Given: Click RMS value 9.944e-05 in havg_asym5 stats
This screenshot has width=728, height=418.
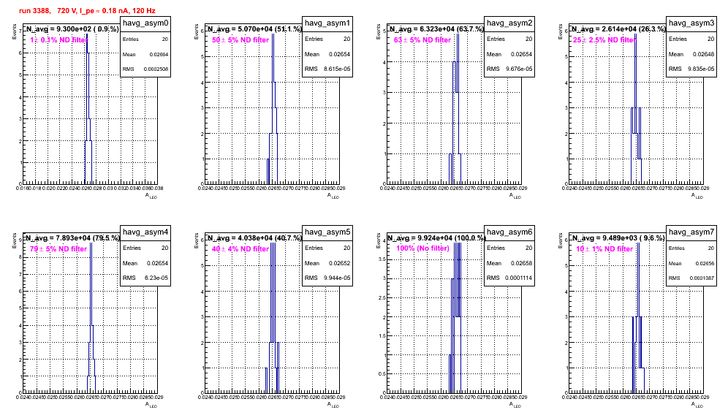Looking at the screenshot, I should tap(337, 278).
